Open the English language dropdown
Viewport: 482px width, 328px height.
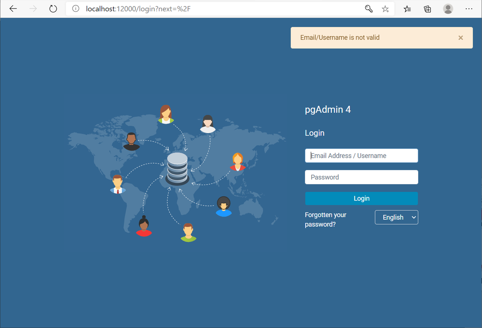coord(396,217)
